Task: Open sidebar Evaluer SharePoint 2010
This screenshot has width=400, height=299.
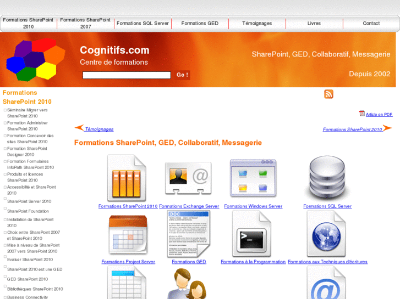Action: 30,259
